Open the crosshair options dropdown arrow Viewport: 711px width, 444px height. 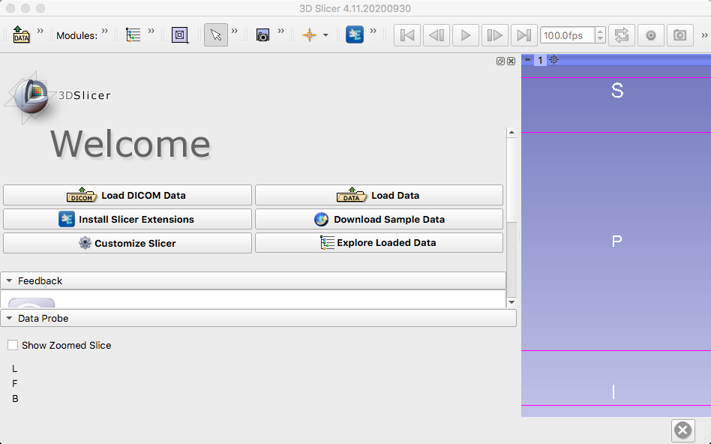(325, 35)
